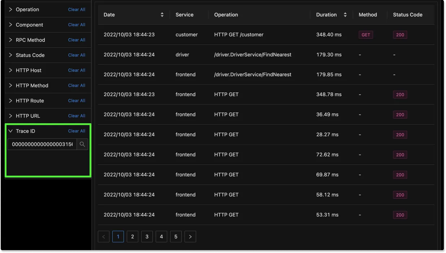The image size is (446, 253).
Task: Open the customer HTTP GET /customer span
Action: pos(239,35)
